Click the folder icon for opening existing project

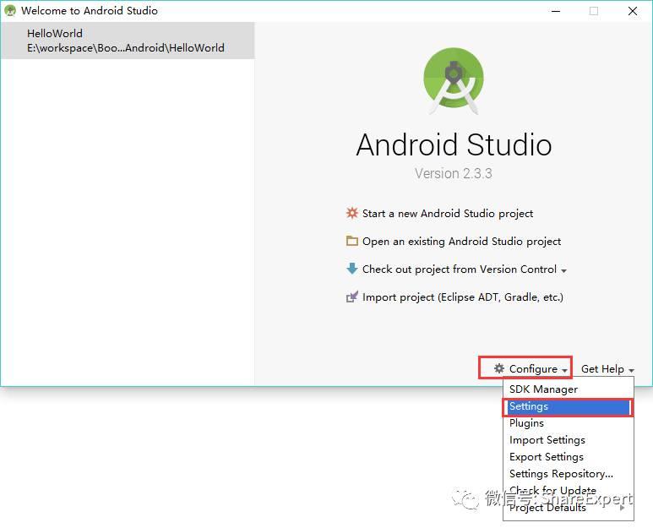point(352,241)
